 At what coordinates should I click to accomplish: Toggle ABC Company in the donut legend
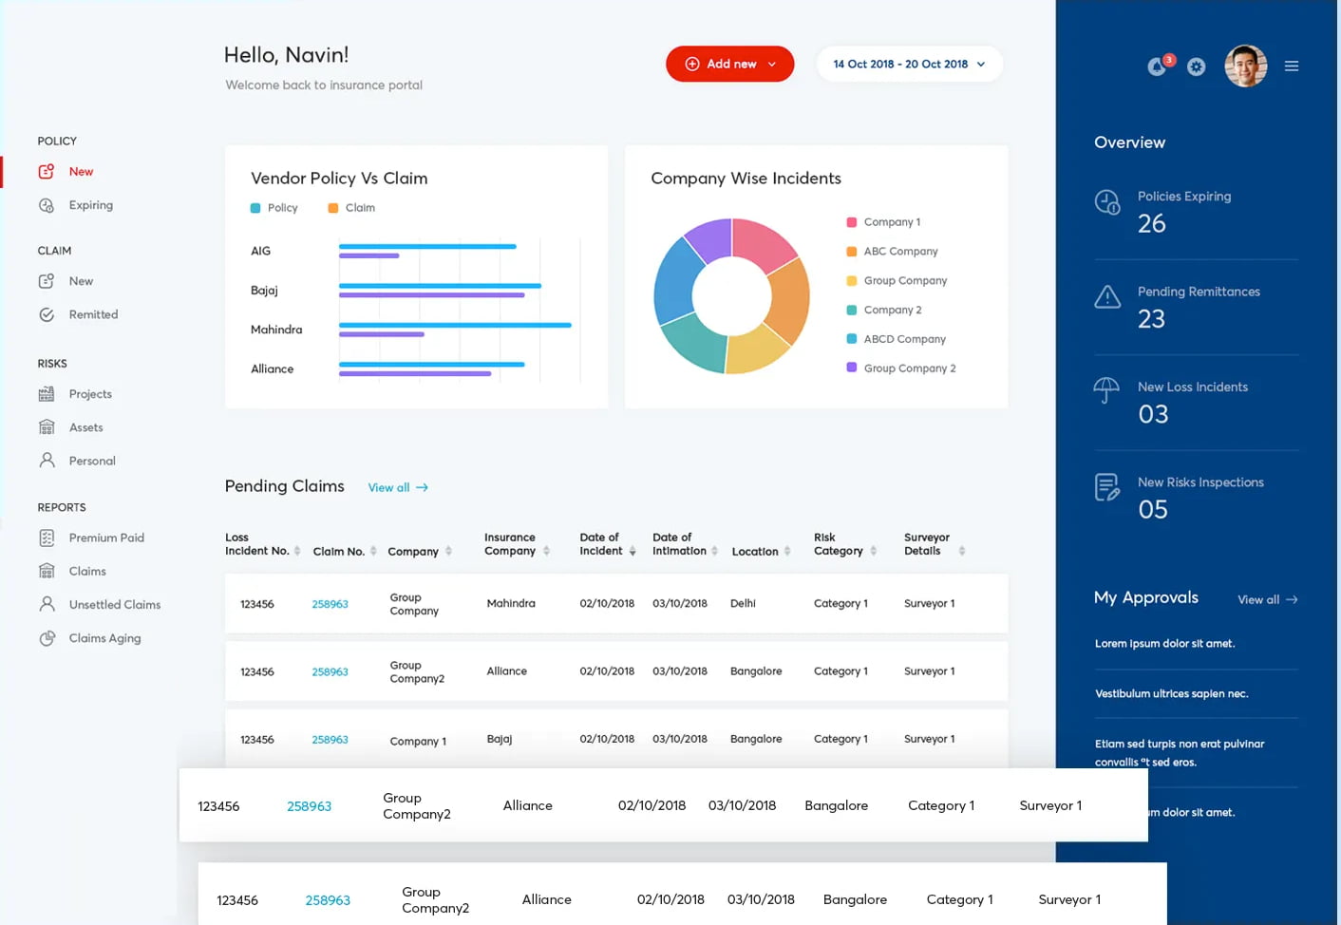[x=899, y=251]
